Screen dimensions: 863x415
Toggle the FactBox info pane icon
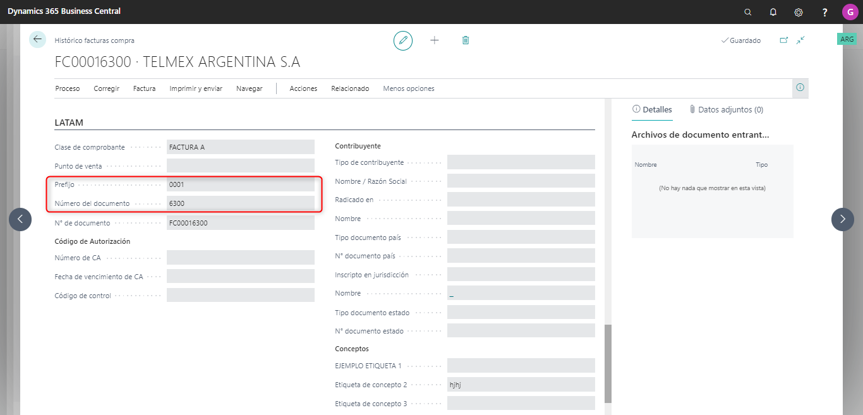(800, 88)
